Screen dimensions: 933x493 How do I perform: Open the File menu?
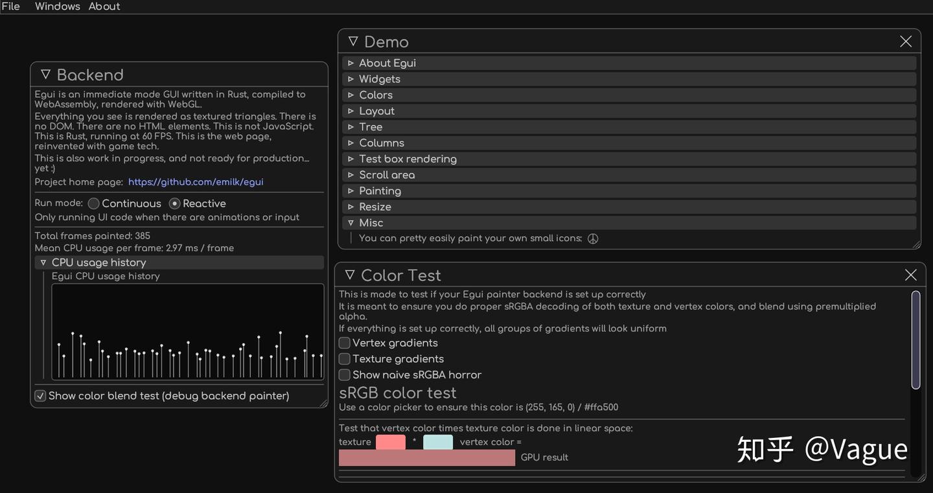[10, 6]
